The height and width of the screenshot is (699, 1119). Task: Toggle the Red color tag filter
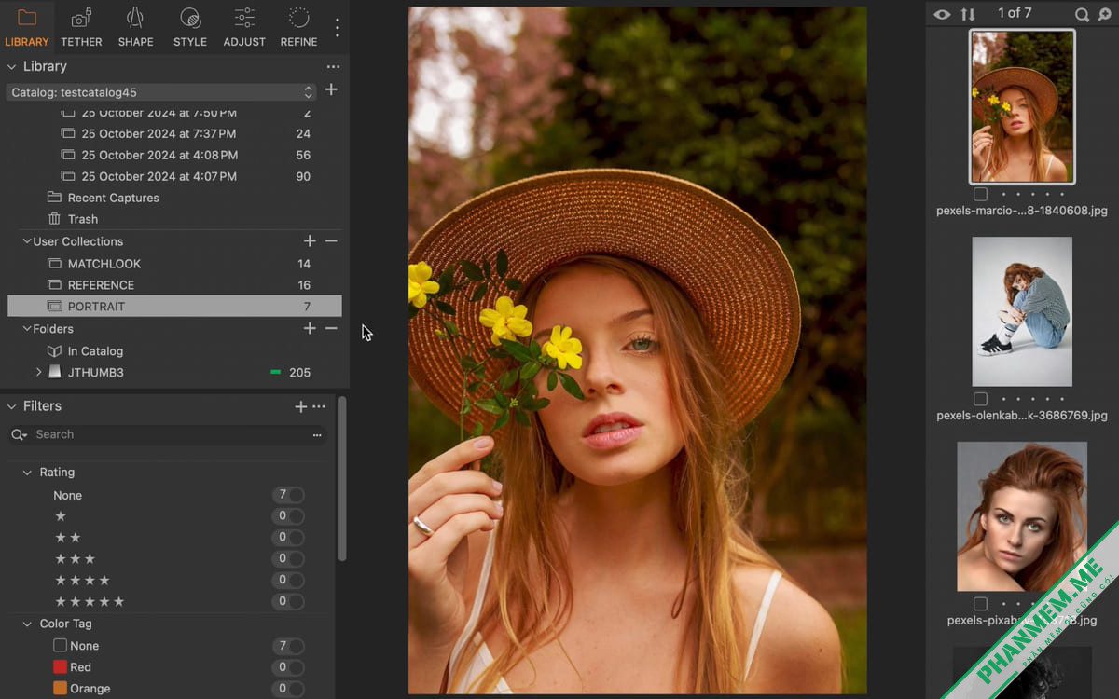pos(289,667)
